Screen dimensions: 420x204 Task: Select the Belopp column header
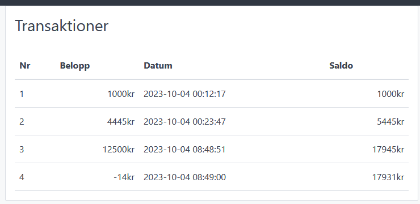click(x=75, y=66)
